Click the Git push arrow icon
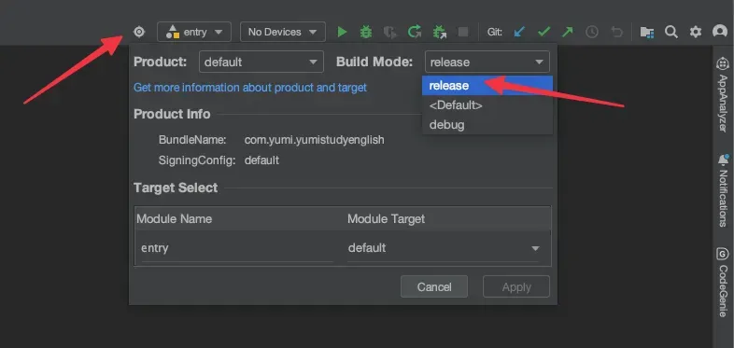Image resolution: width=734 pixels, height=348 pixels. pos(568,32)
